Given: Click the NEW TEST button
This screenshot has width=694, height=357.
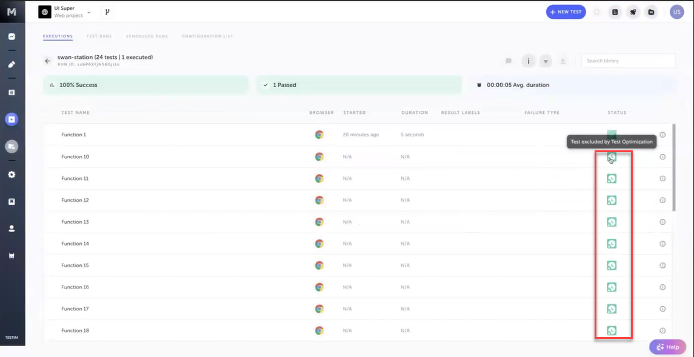Looking at the screenshot, I should point(566,12).
